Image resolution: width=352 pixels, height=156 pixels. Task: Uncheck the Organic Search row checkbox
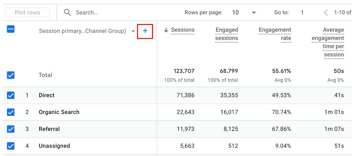11,112
